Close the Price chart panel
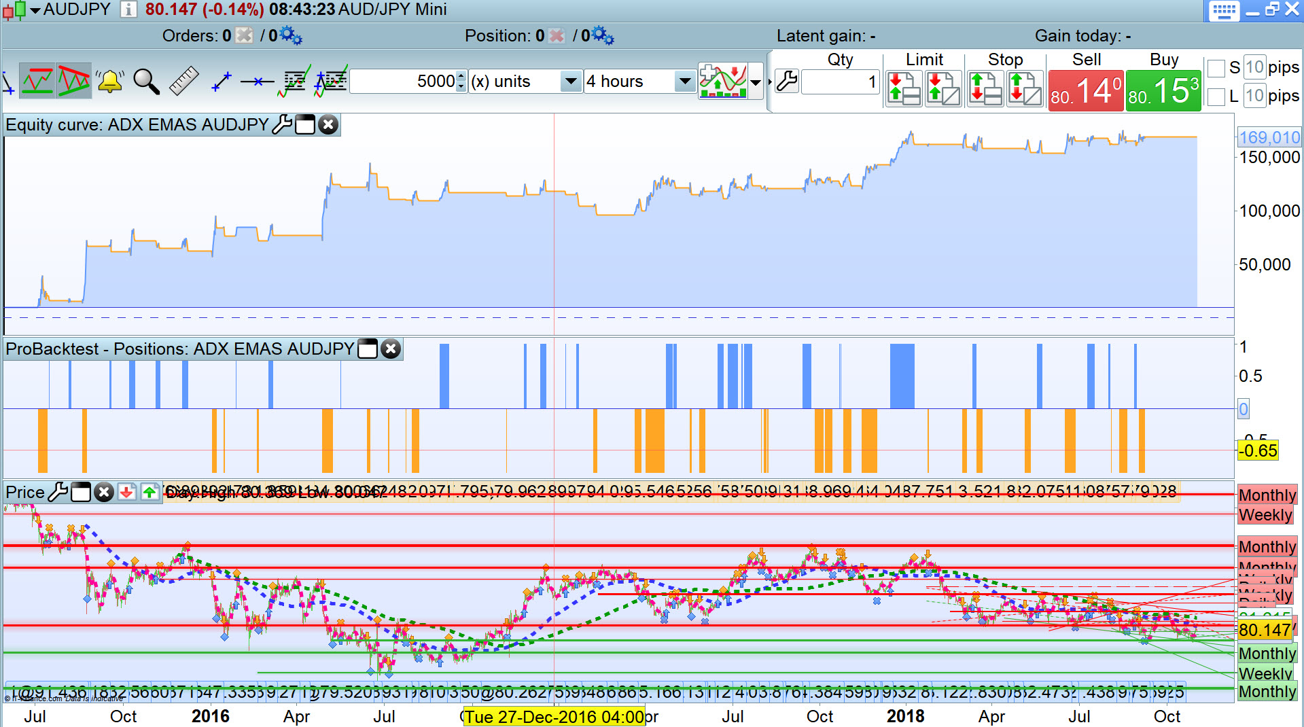 coord(103,492)
